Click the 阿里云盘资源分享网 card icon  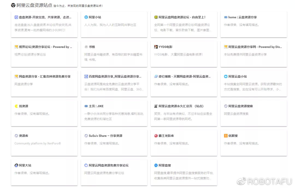226,47
